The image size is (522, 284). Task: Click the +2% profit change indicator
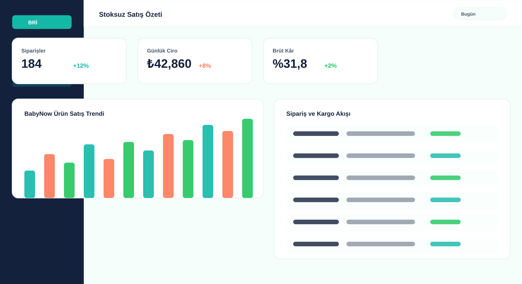[330, 65]
